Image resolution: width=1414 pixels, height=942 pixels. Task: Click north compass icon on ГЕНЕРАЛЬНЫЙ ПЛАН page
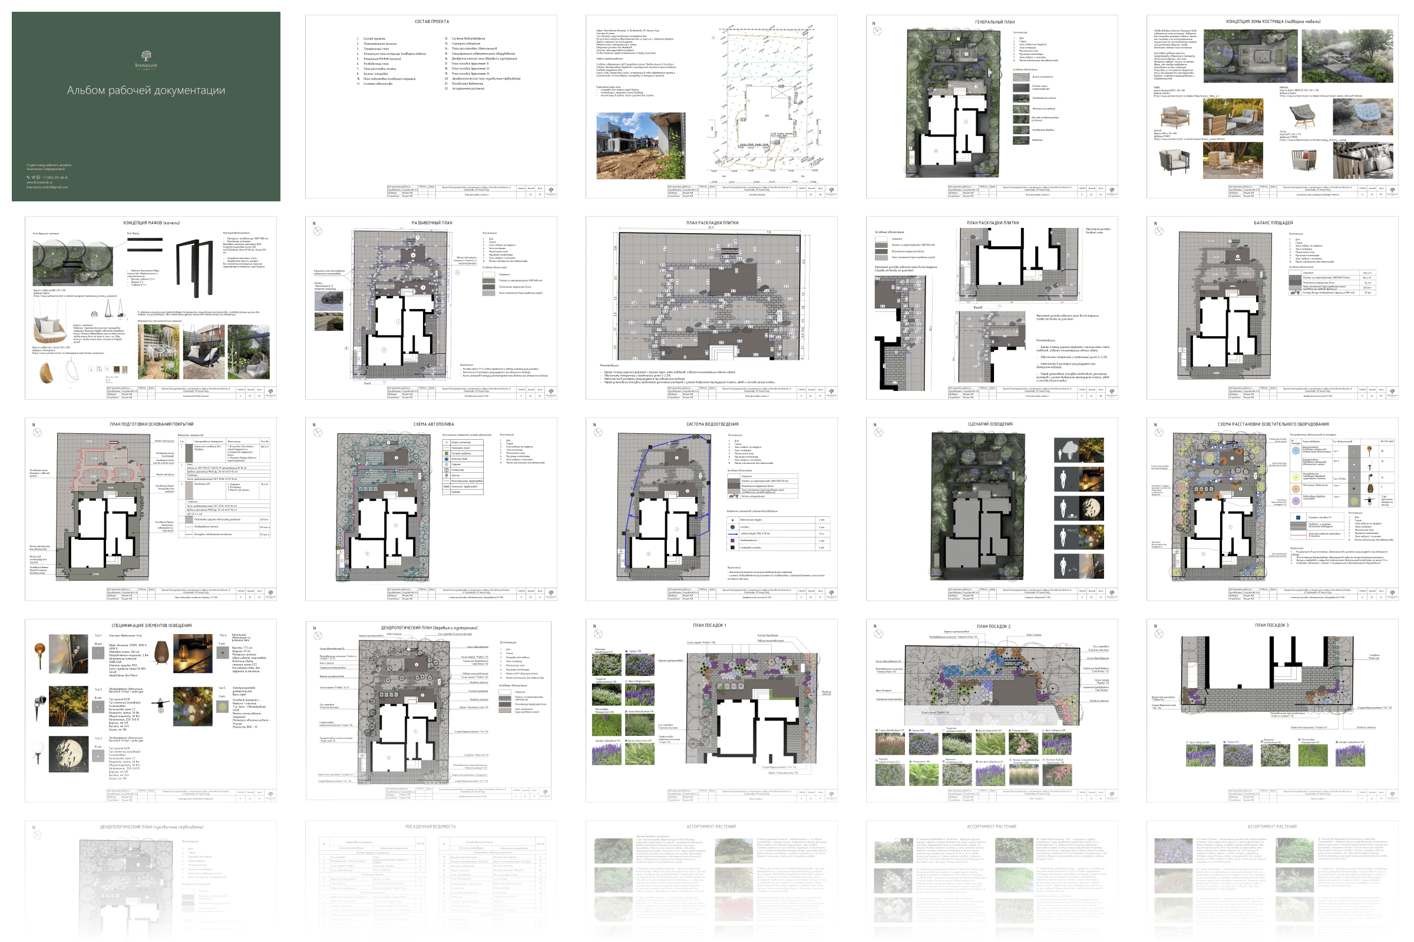coord(878,30)
